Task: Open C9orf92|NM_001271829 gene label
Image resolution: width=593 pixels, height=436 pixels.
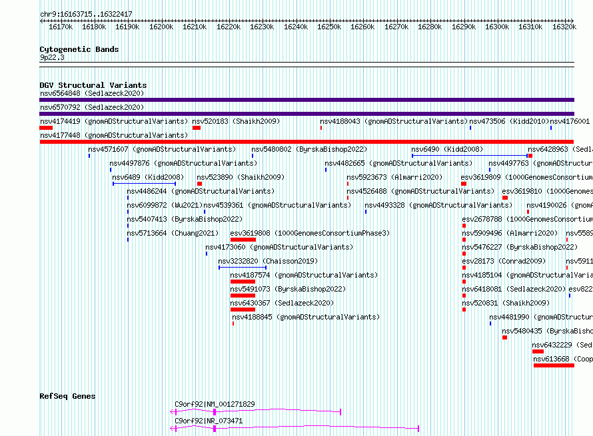Action: tap(215, 404)
